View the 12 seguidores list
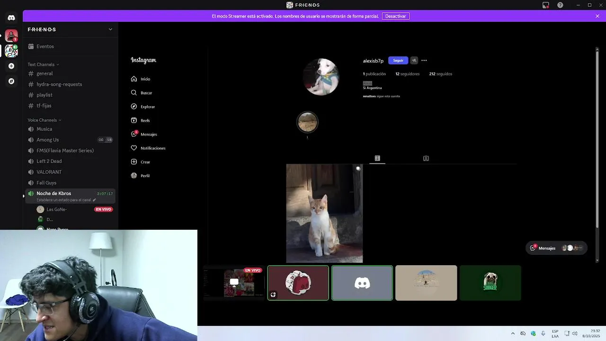The height and width of the screenshot is (341, 606). tap(408, 74)
